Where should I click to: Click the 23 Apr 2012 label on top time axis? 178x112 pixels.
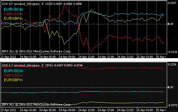pos(8,57)
